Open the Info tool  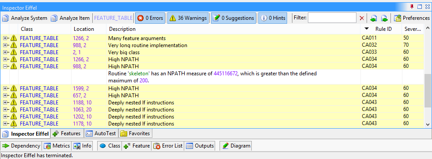(x=82, y=146)
